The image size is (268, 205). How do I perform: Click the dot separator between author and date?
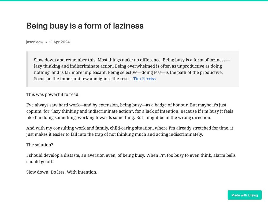point(46,42)
